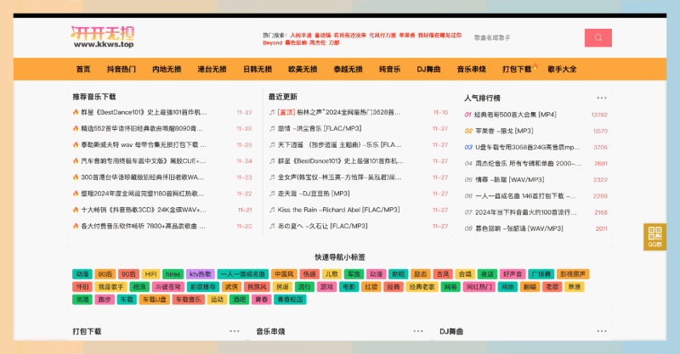
Task: Open the 港台无损 category
Action: pos(212,70)
